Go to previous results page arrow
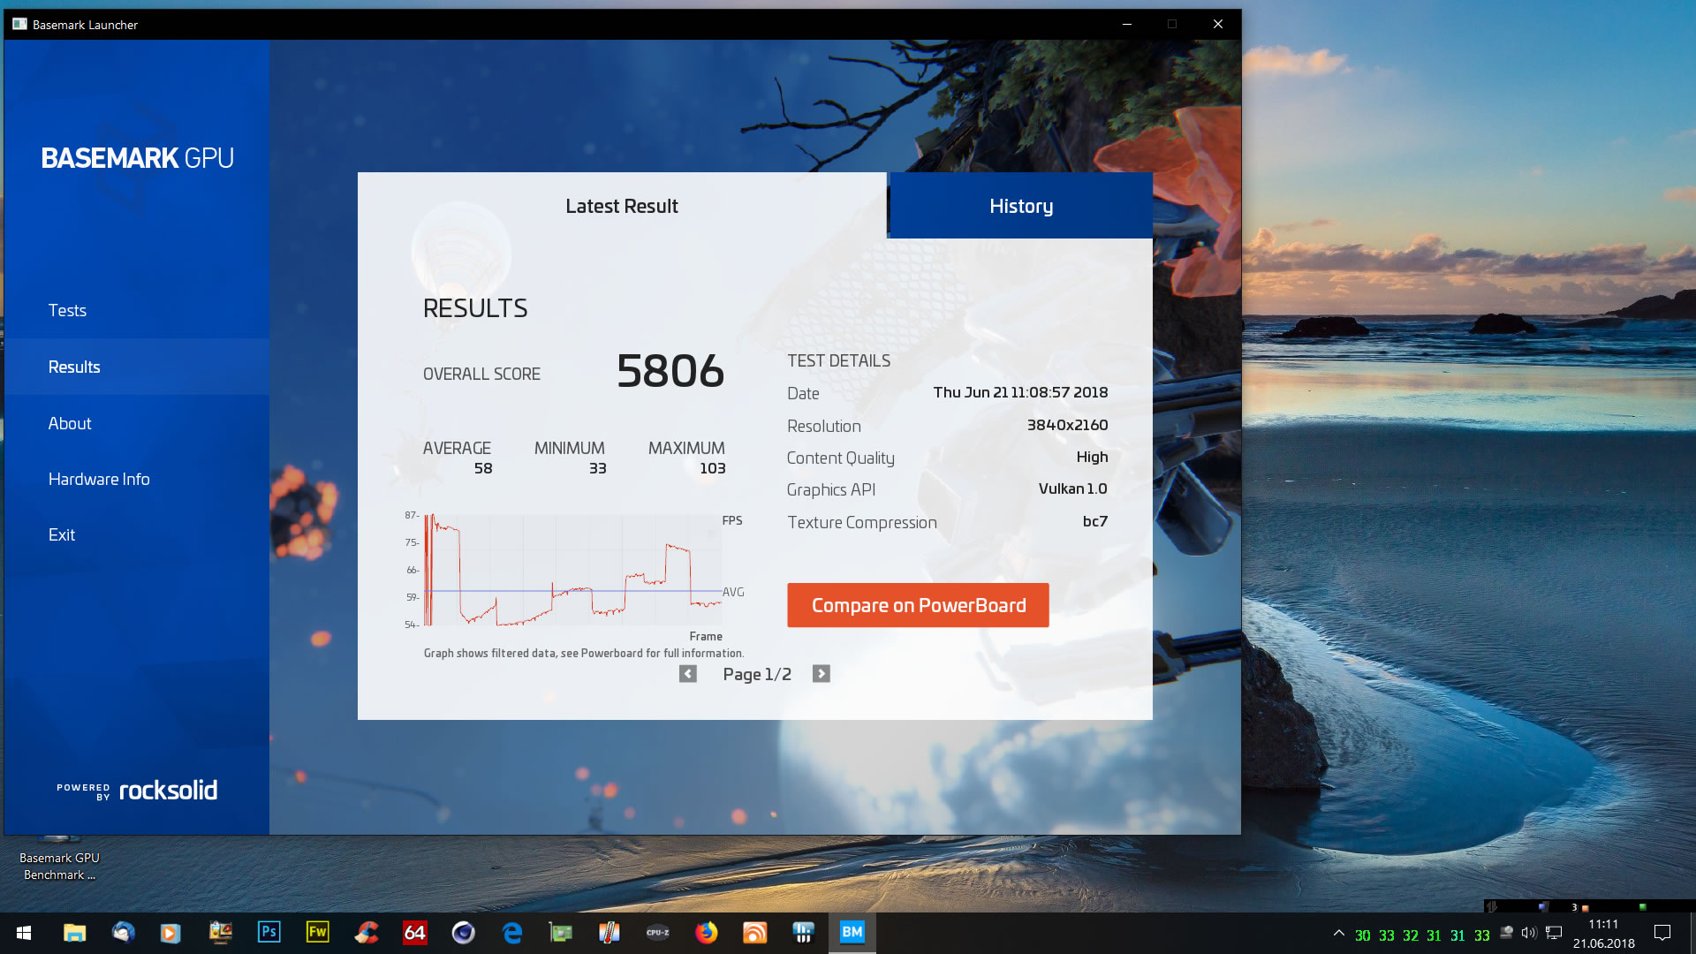 (687, 674)
